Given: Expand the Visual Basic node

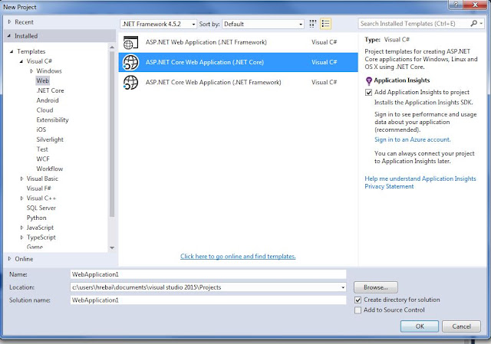Looking at the screenshot, I should click(21, 179).
